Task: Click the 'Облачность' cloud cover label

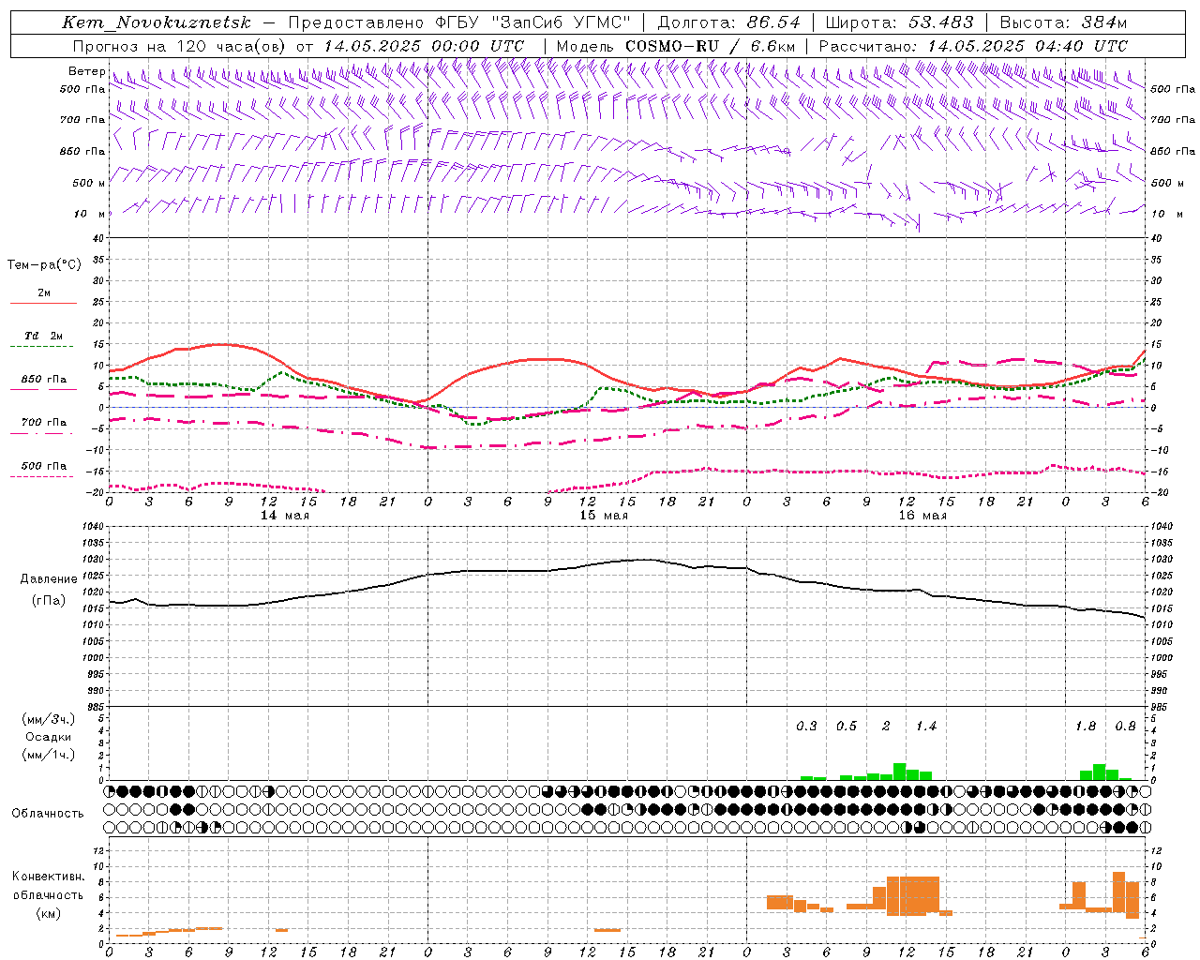Action: coord(48,814)
